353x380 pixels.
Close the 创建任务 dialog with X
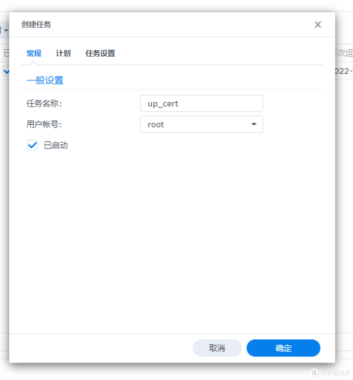318,25
